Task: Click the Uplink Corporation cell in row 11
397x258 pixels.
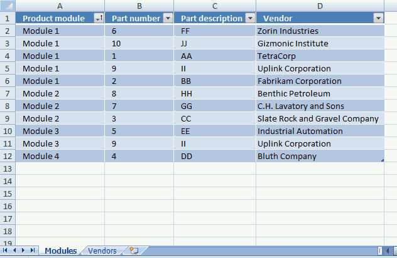Action: pyautogui.click(x=320, y=143)
